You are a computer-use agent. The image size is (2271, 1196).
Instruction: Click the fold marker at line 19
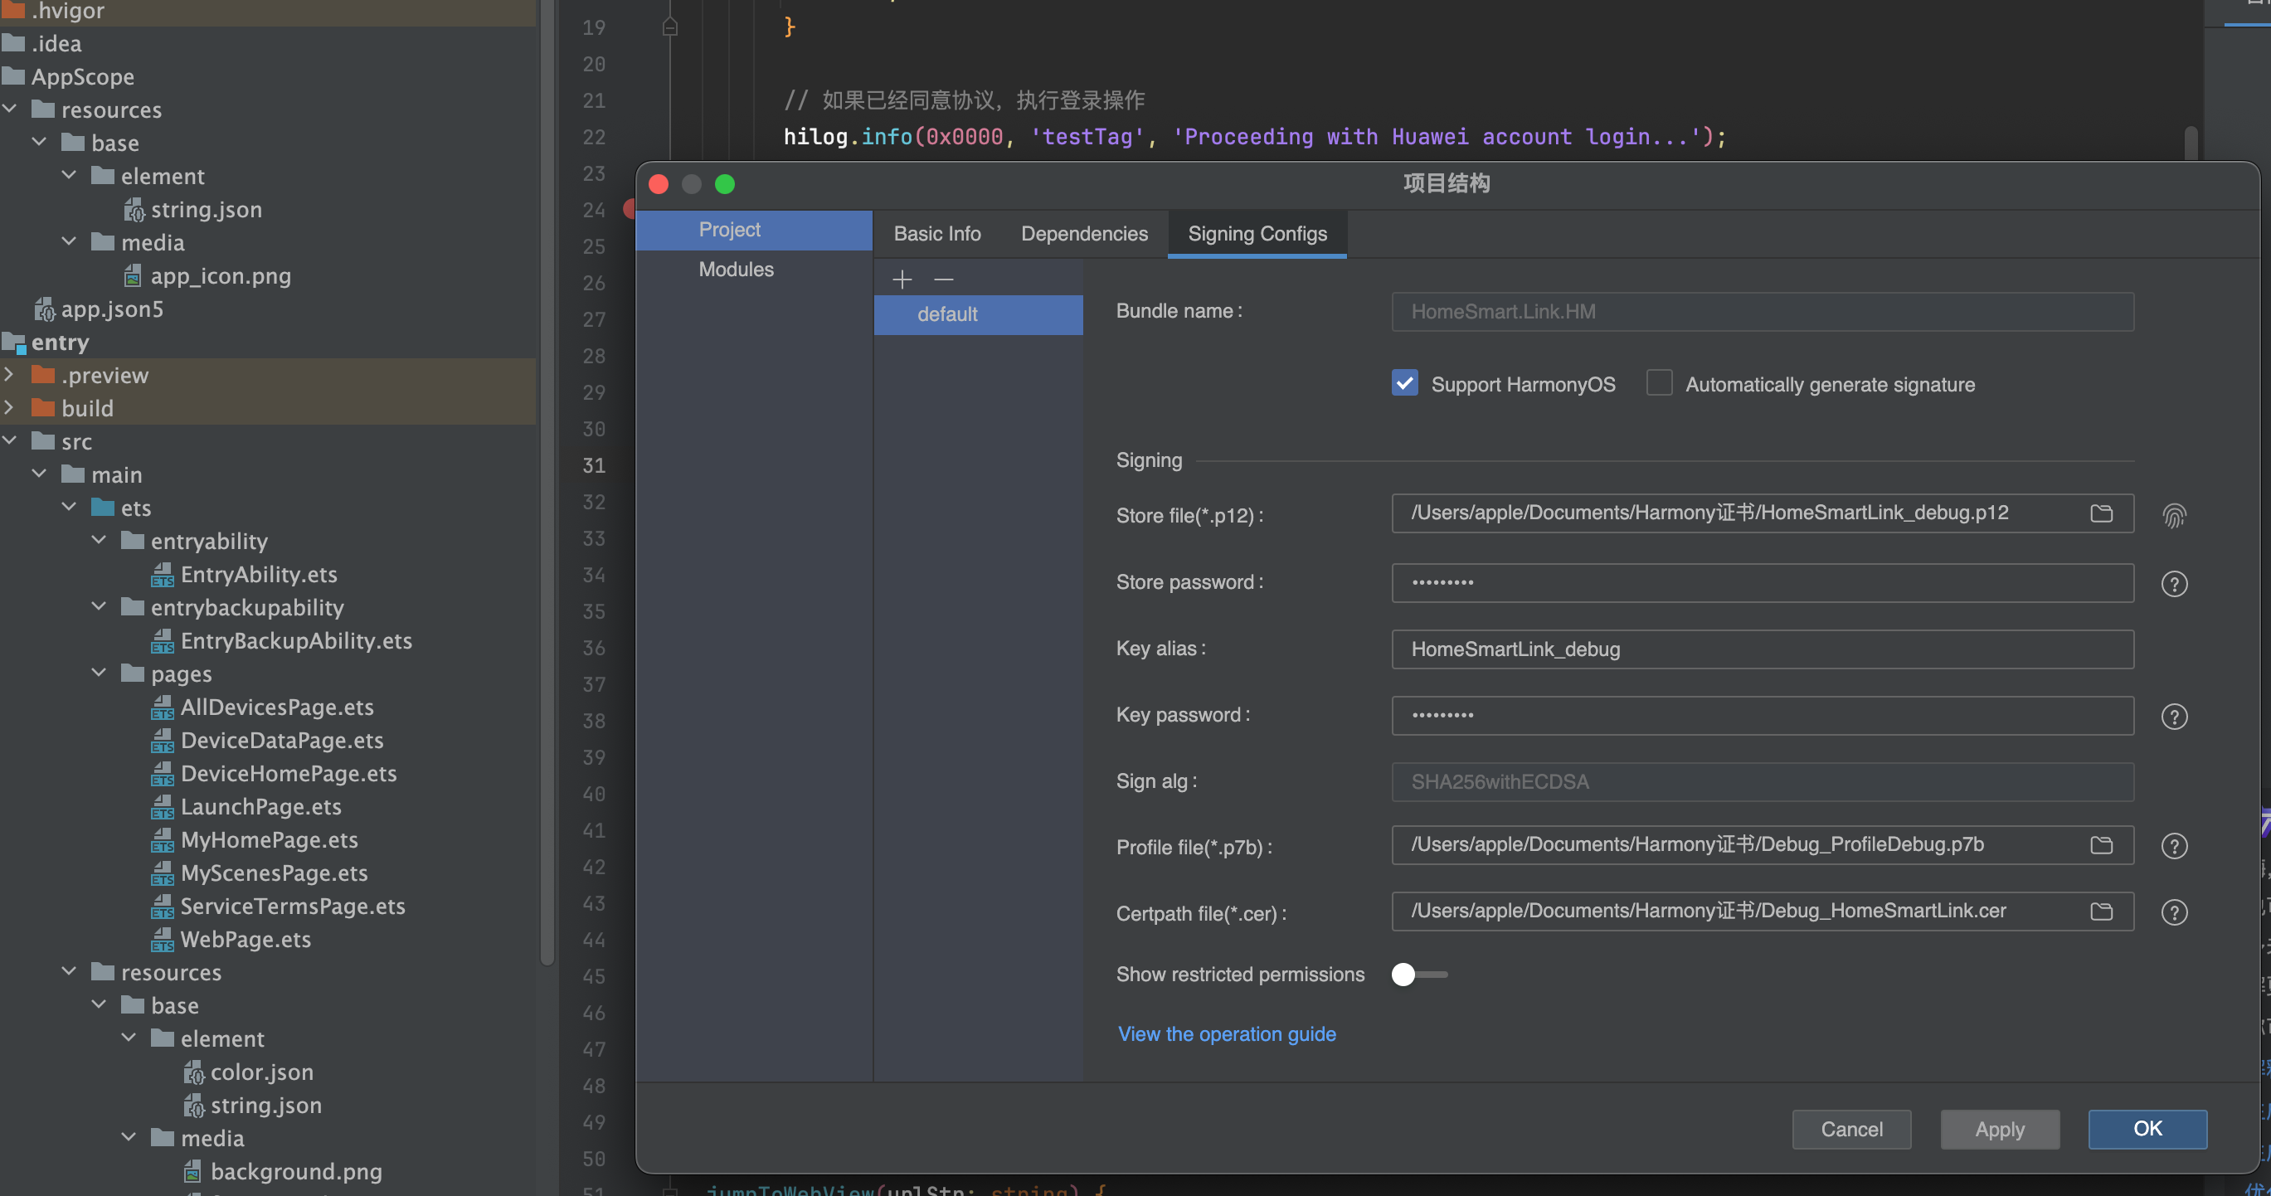tap(670, 27)
